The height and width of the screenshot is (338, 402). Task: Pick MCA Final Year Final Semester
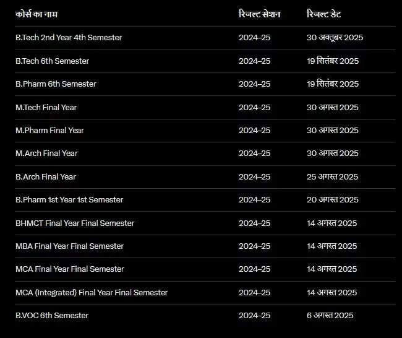(69, 269)
